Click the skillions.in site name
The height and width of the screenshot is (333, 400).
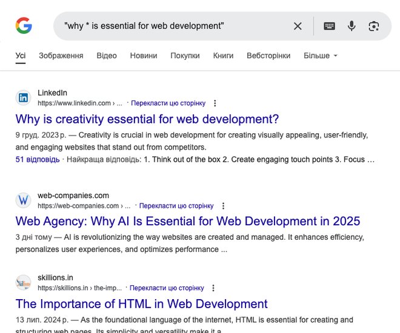(x=55, y=277)
